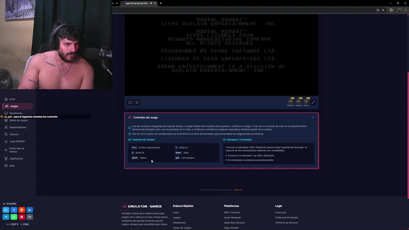Click the Hazte Pro link
Screen dimensions: 409x230
[x=238, y=190]
